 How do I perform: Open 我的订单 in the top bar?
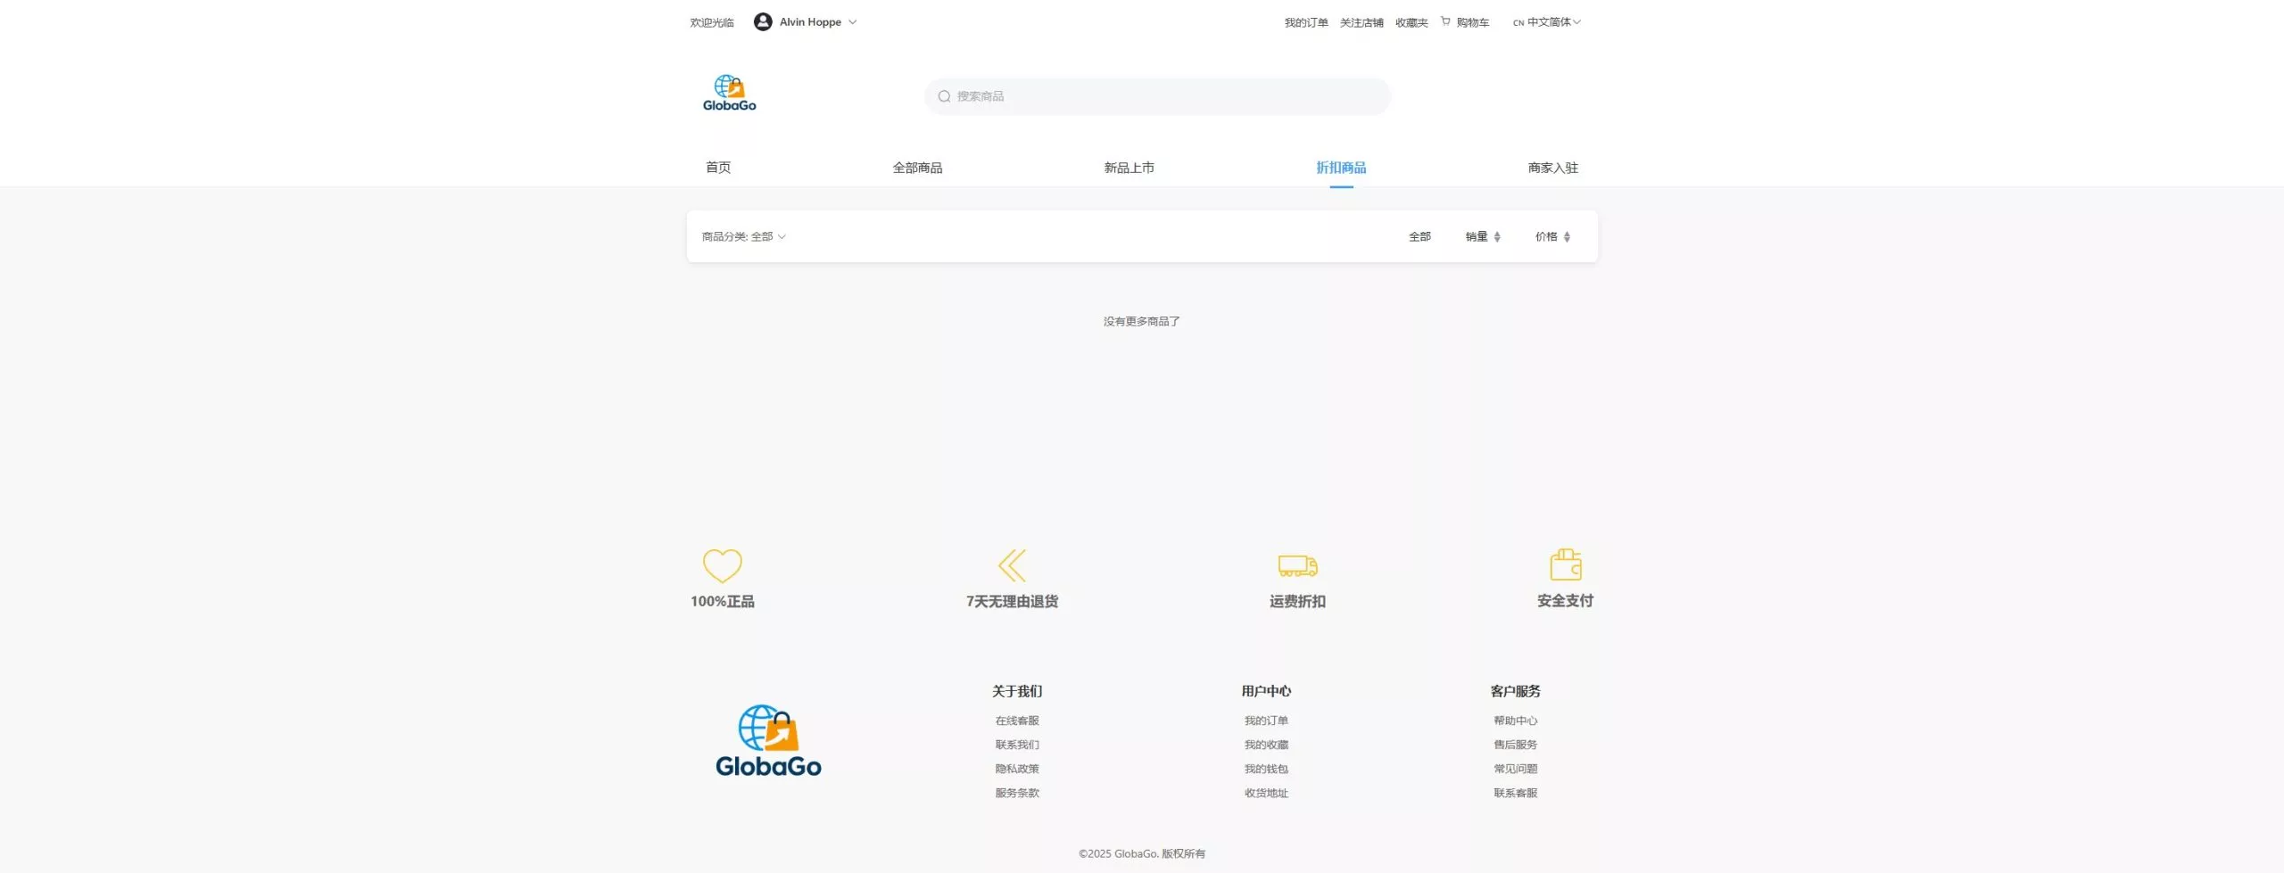point(1305,23)
